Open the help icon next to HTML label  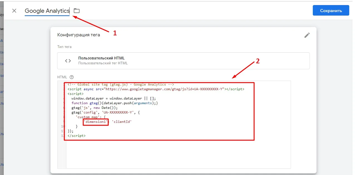tap(72, 77)
